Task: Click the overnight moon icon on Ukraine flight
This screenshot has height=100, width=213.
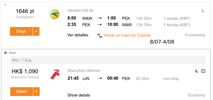Action: click(203, 11)
